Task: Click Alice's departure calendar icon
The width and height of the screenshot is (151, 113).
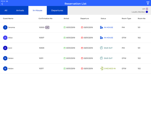Action: 82,38
